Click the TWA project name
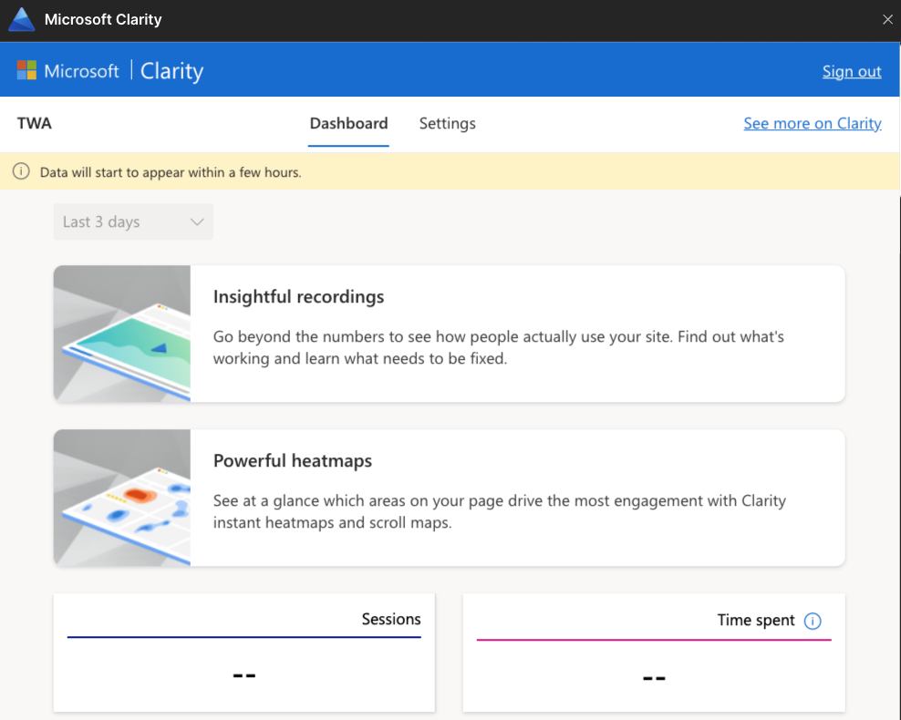This screenshot has width=901, height=720. coord(35,123)
